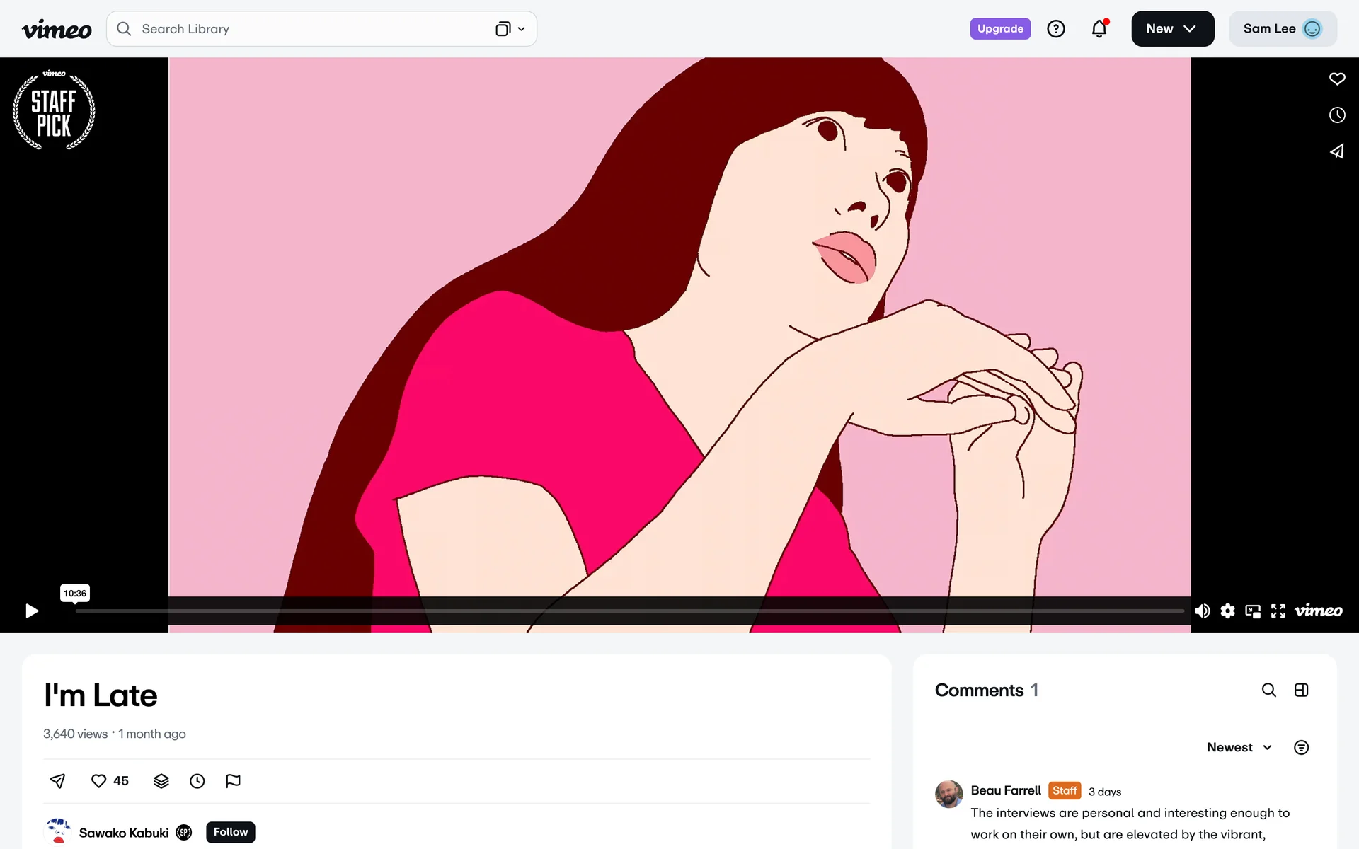Open the help question mark icon
The image size is (1359, 849).
pos(1055,29)
